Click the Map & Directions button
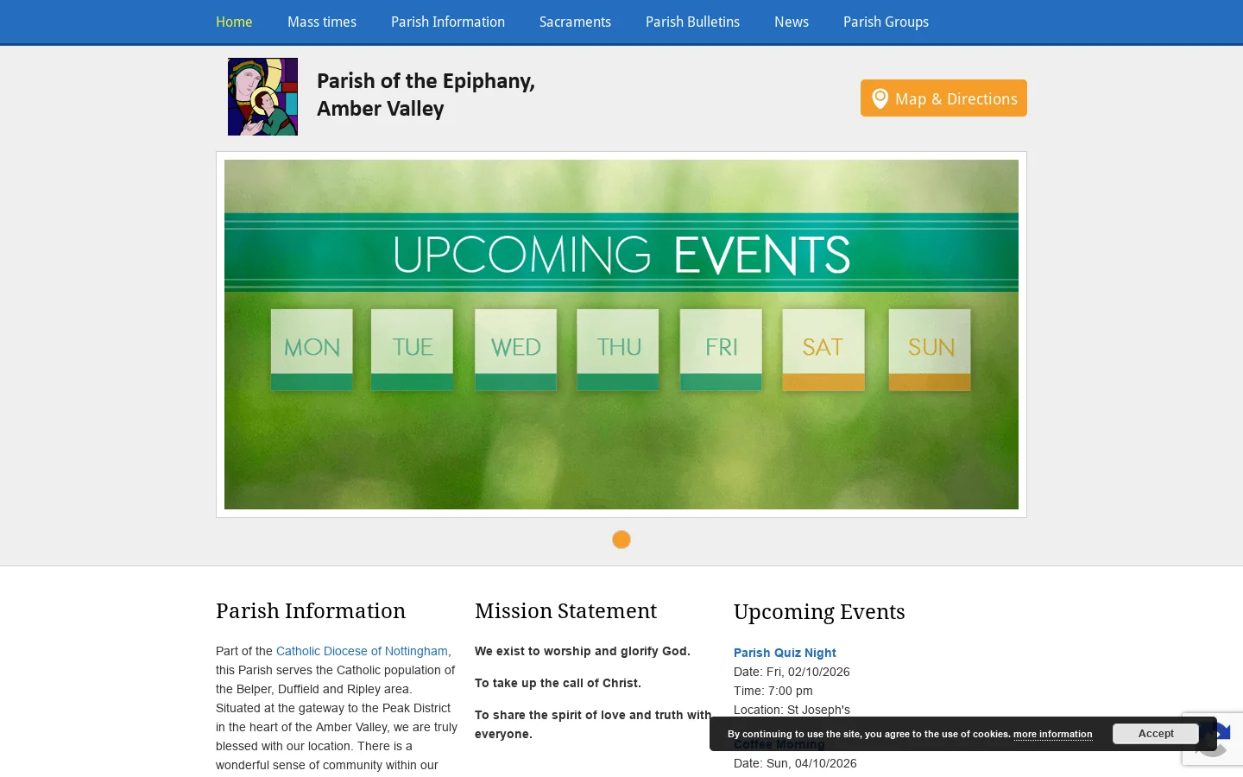 point(943,98)
